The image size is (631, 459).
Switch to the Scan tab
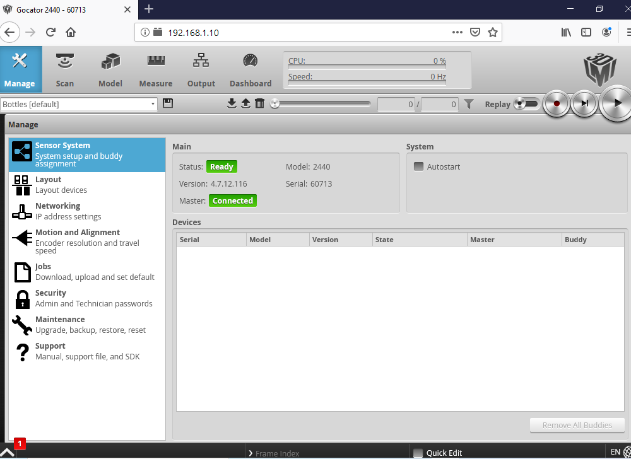pos(64,69)
